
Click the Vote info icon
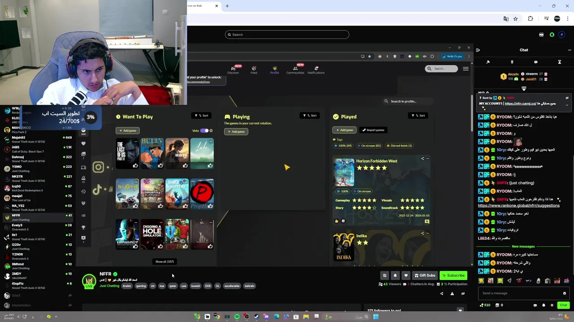[211, 131]
